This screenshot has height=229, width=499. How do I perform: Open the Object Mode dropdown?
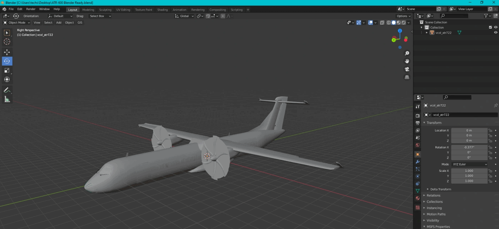point(17,23)
